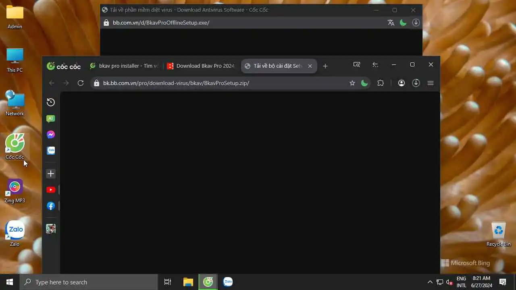Open the notification center icon
Screen dimensions: 516x290
click(503, 282)
